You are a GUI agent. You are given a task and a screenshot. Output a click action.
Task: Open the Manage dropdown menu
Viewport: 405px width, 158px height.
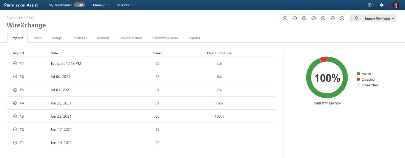click(101, 5)
